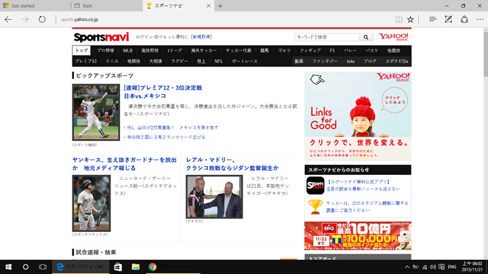Open the レアル・マドリー ジダン headline

tap(232, 163)
